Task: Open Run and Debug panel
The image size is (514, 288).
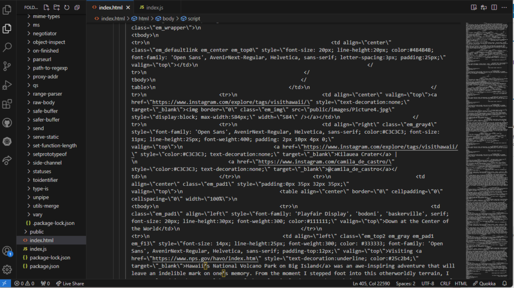Action: [7, 85]
